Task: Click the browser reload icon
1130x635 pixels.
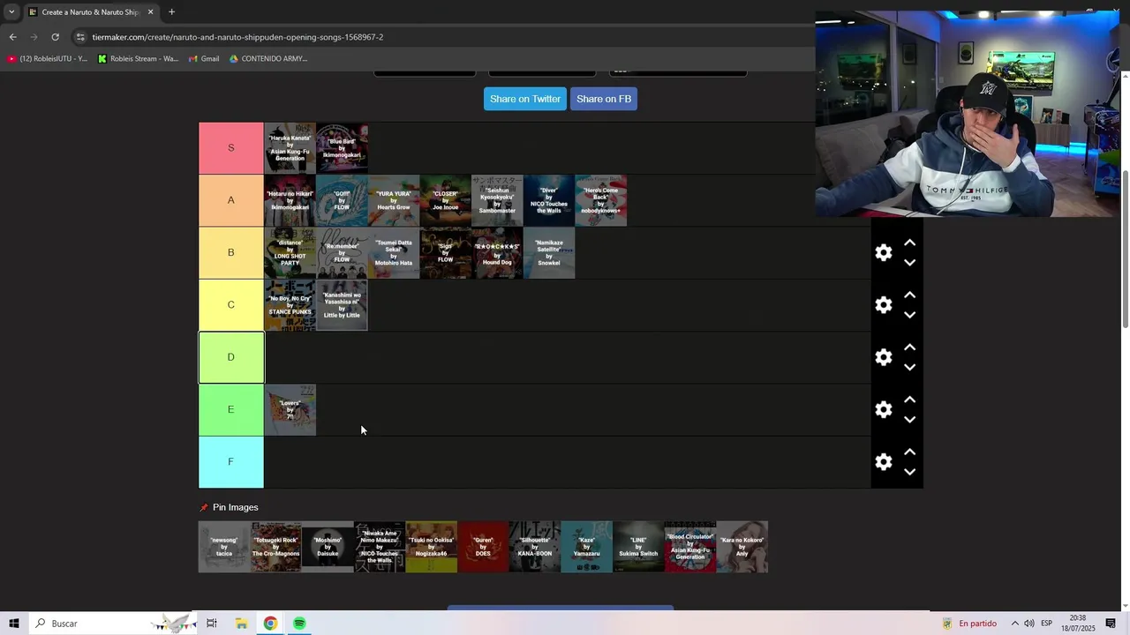Action: 55,37
